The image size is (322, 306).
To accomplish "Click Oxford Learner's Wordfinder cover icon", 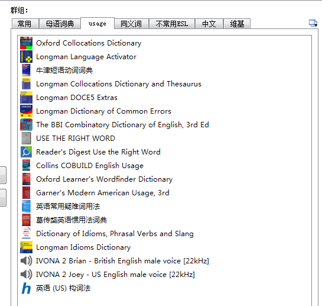I will [26, 179].
